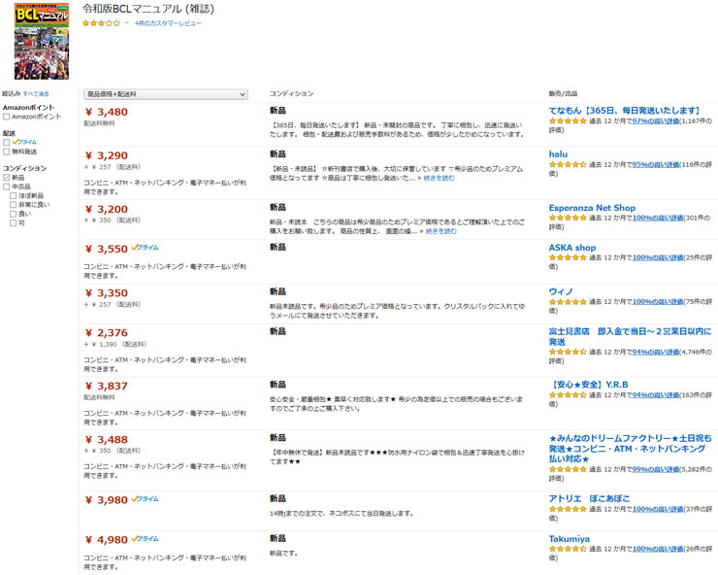
Task: Select the 非常に良い checkbox
Action: coord(13,205)
